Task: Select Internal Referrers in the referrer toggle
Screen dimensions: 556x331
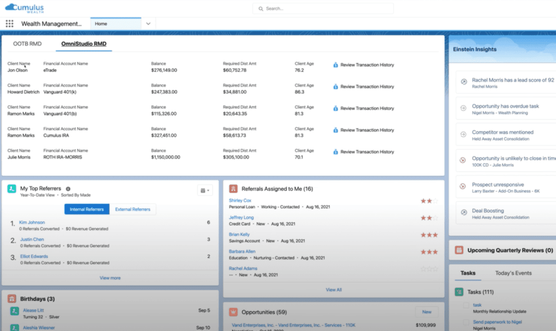Action: click(x=86, y=209)
